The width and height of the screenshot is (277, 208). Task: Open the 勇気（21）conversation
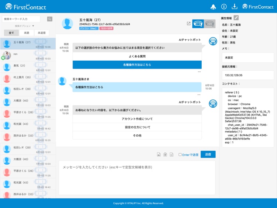point(28,67)
